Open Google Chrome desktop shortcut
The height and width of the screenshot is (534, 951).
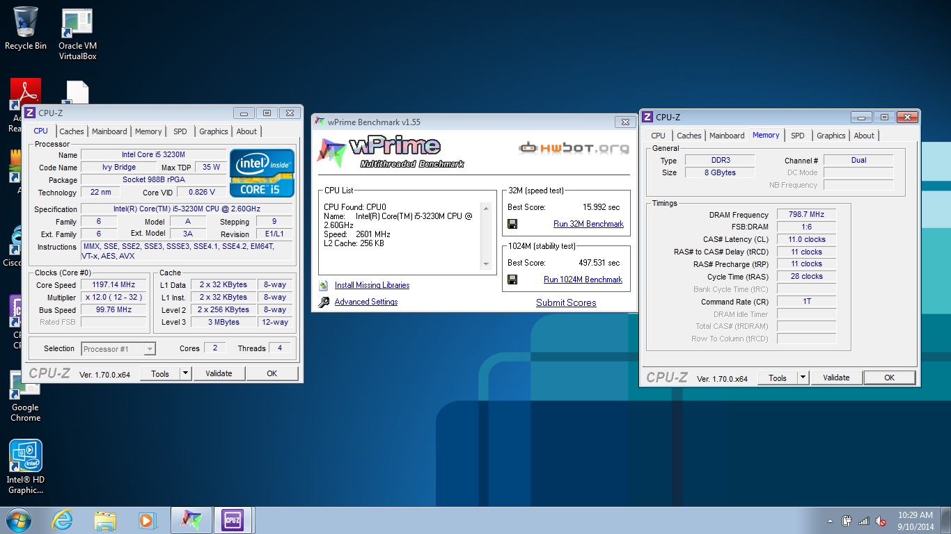pyautogui.click(x=25, y=396)
